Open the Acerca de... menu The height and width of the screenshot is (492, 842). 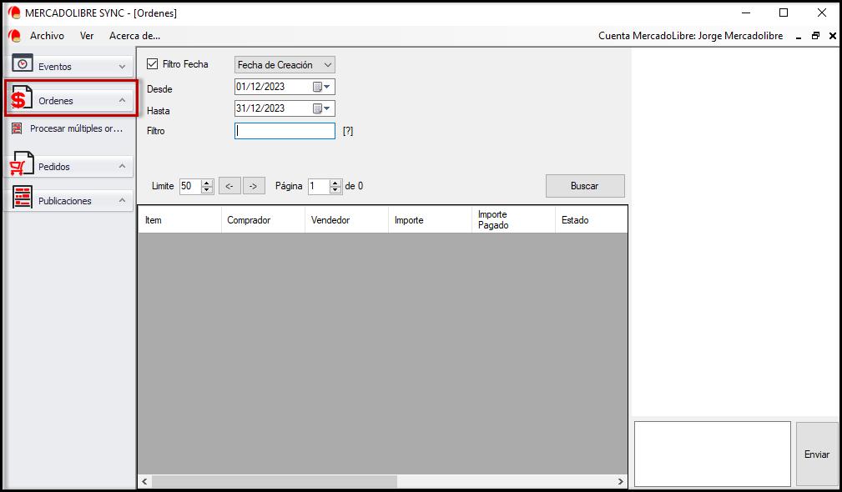coord(135,36)
